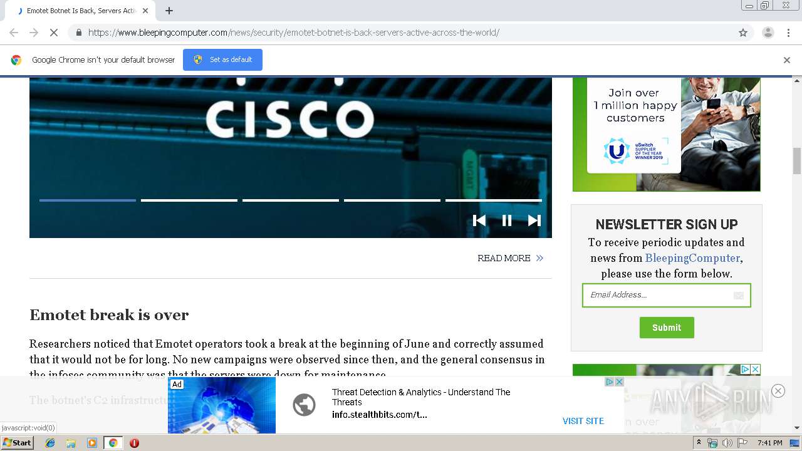The image size is (802, 451).
Task: Bookmark this page with the star icon
Action: tap(743, 33)
